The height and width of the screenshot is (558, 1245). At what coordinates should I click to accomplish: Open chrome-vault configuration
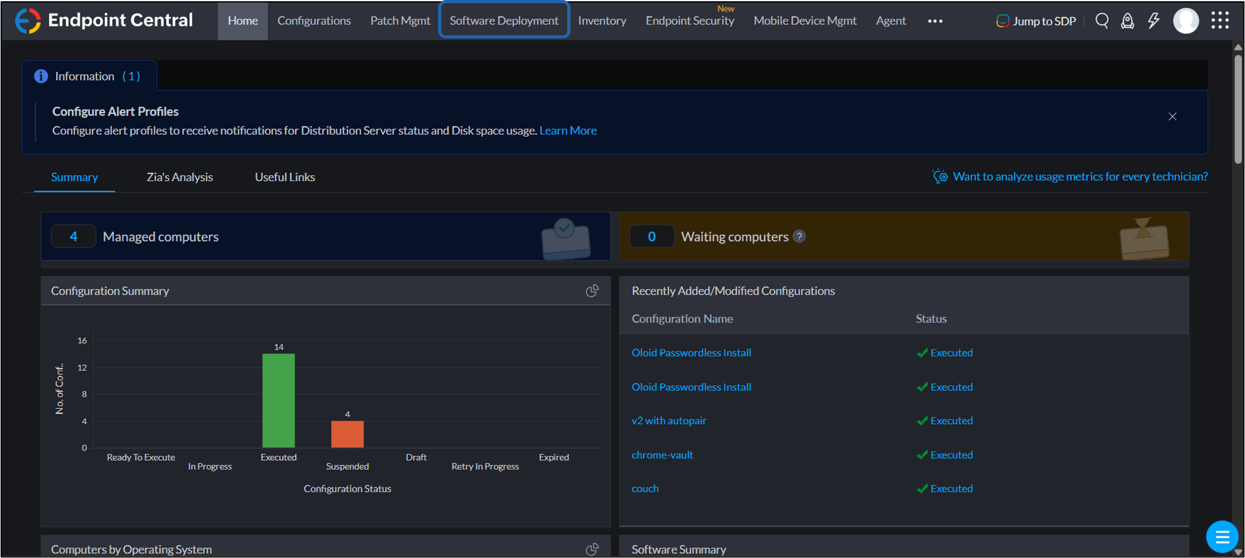pos(662,455)
